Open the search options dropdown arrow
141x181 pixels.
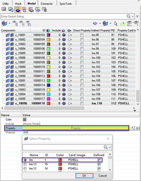133,16
